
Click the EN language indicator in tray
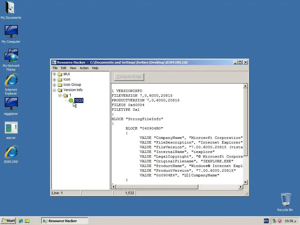point(266,221)
